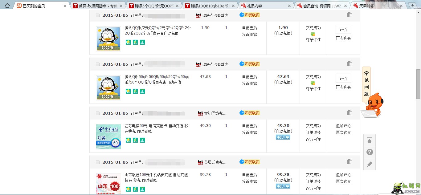Switch to the 天果转帐 tab
The width and height of the screenshot is (421, 195).
point(378,6)
